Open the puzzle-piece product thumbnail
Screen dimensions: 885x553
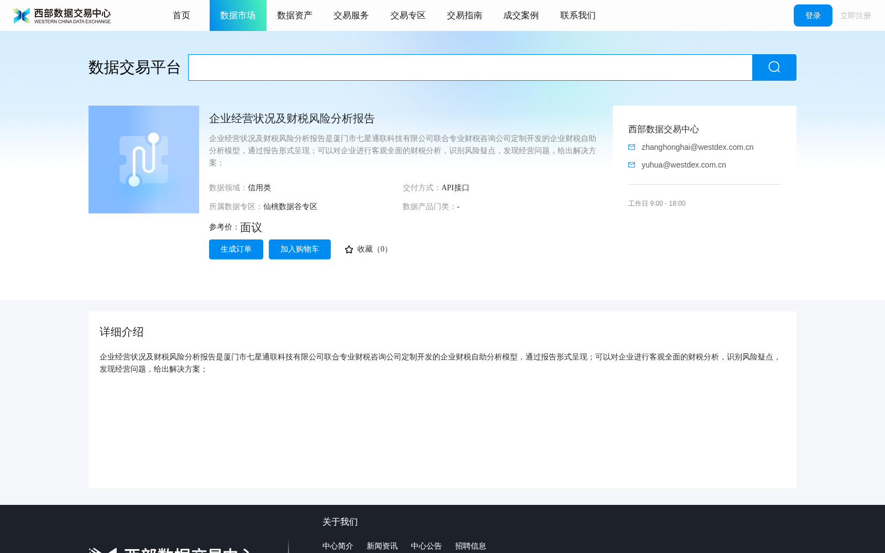coord(144,159)
